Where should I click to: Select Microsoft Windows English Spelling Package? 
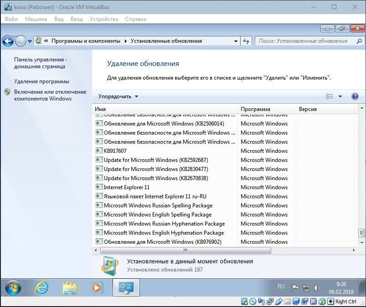click(158, 215)
